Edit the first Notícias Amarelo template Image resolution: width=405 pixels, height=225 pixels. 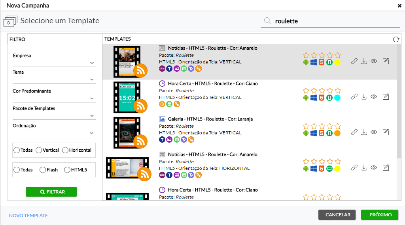[386, 61]
